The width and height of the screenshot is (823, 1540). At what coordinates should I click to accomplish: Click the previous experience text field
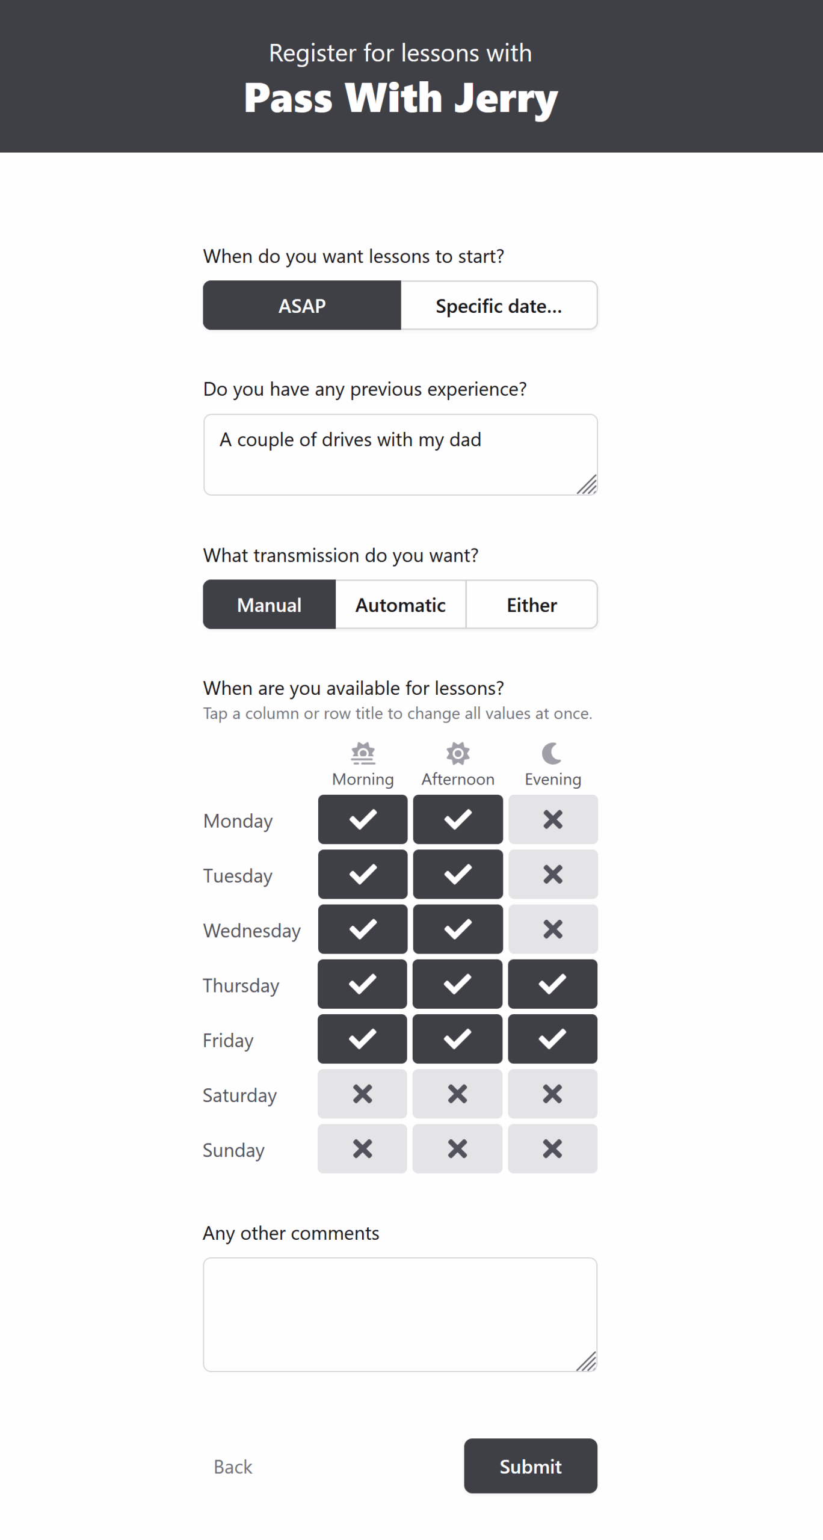tap(400, 455)
